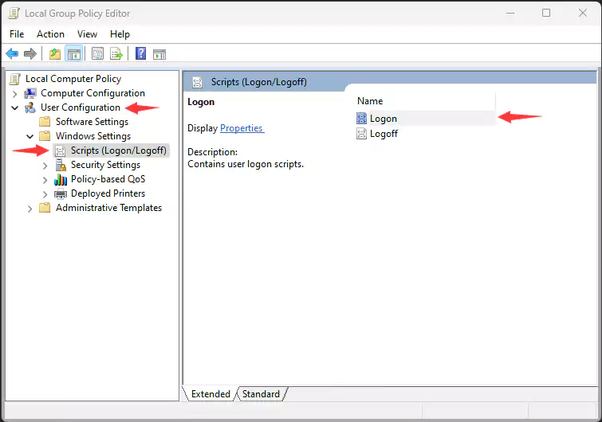Image resolution: width=602 pixels, height=422 pixels.
Task: Click the Name column header
Action: 370,101
